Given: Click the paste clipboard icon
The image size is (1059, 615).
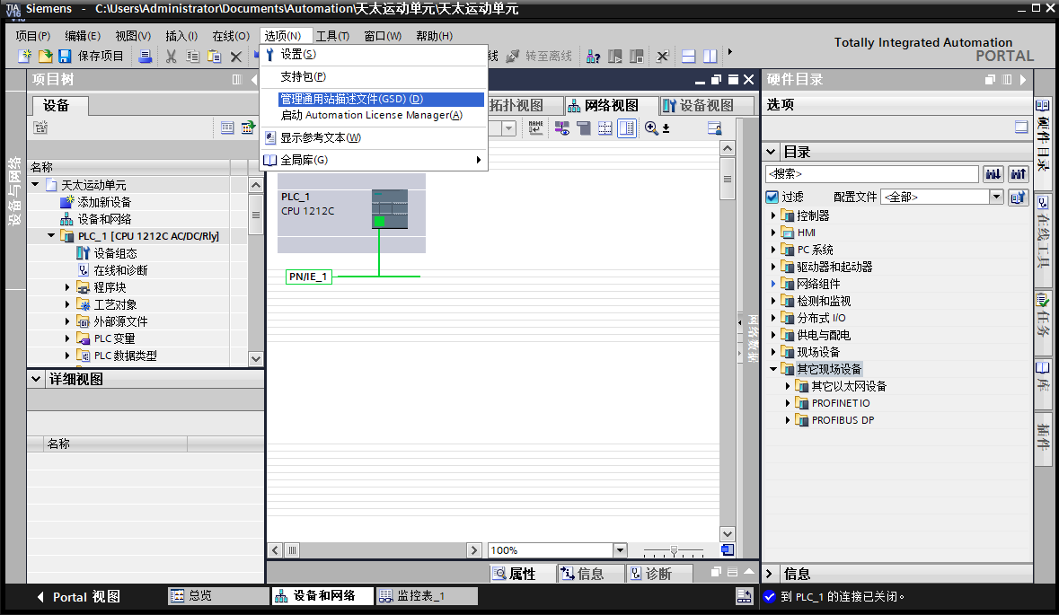Looking at the screenshot, I should (214, 57).
